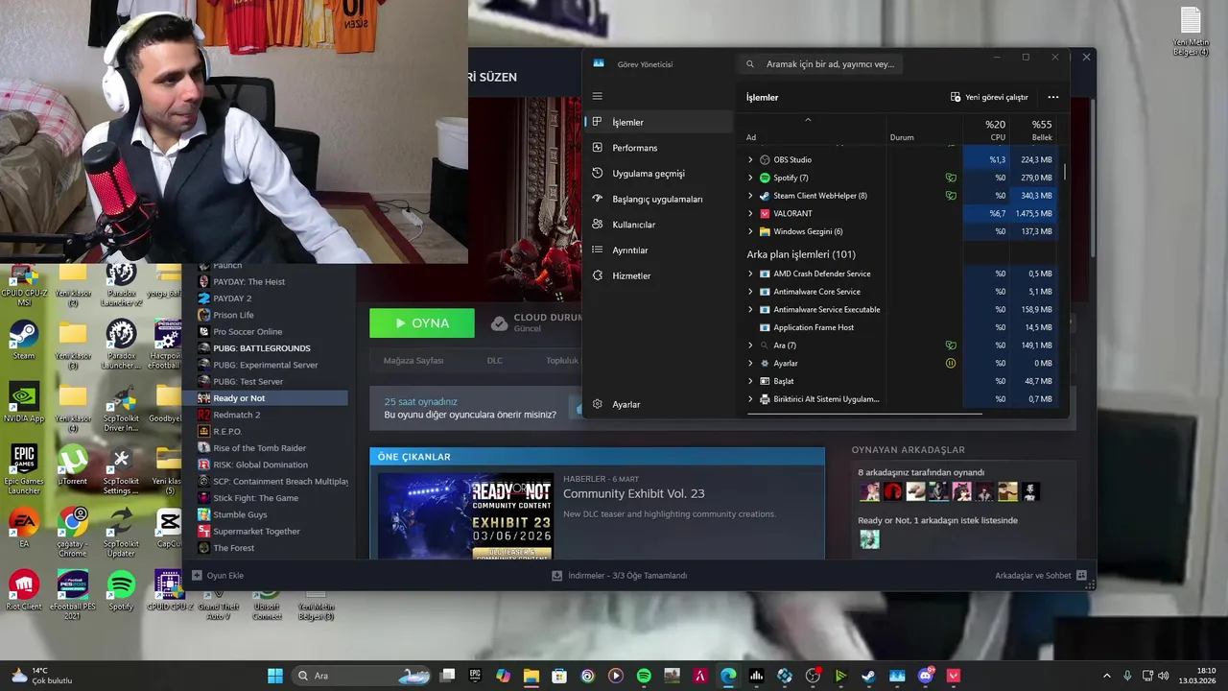Open Hizmetler section in Task Manager
This screenshot has width=1228, height=691.
tap(658, 275)
